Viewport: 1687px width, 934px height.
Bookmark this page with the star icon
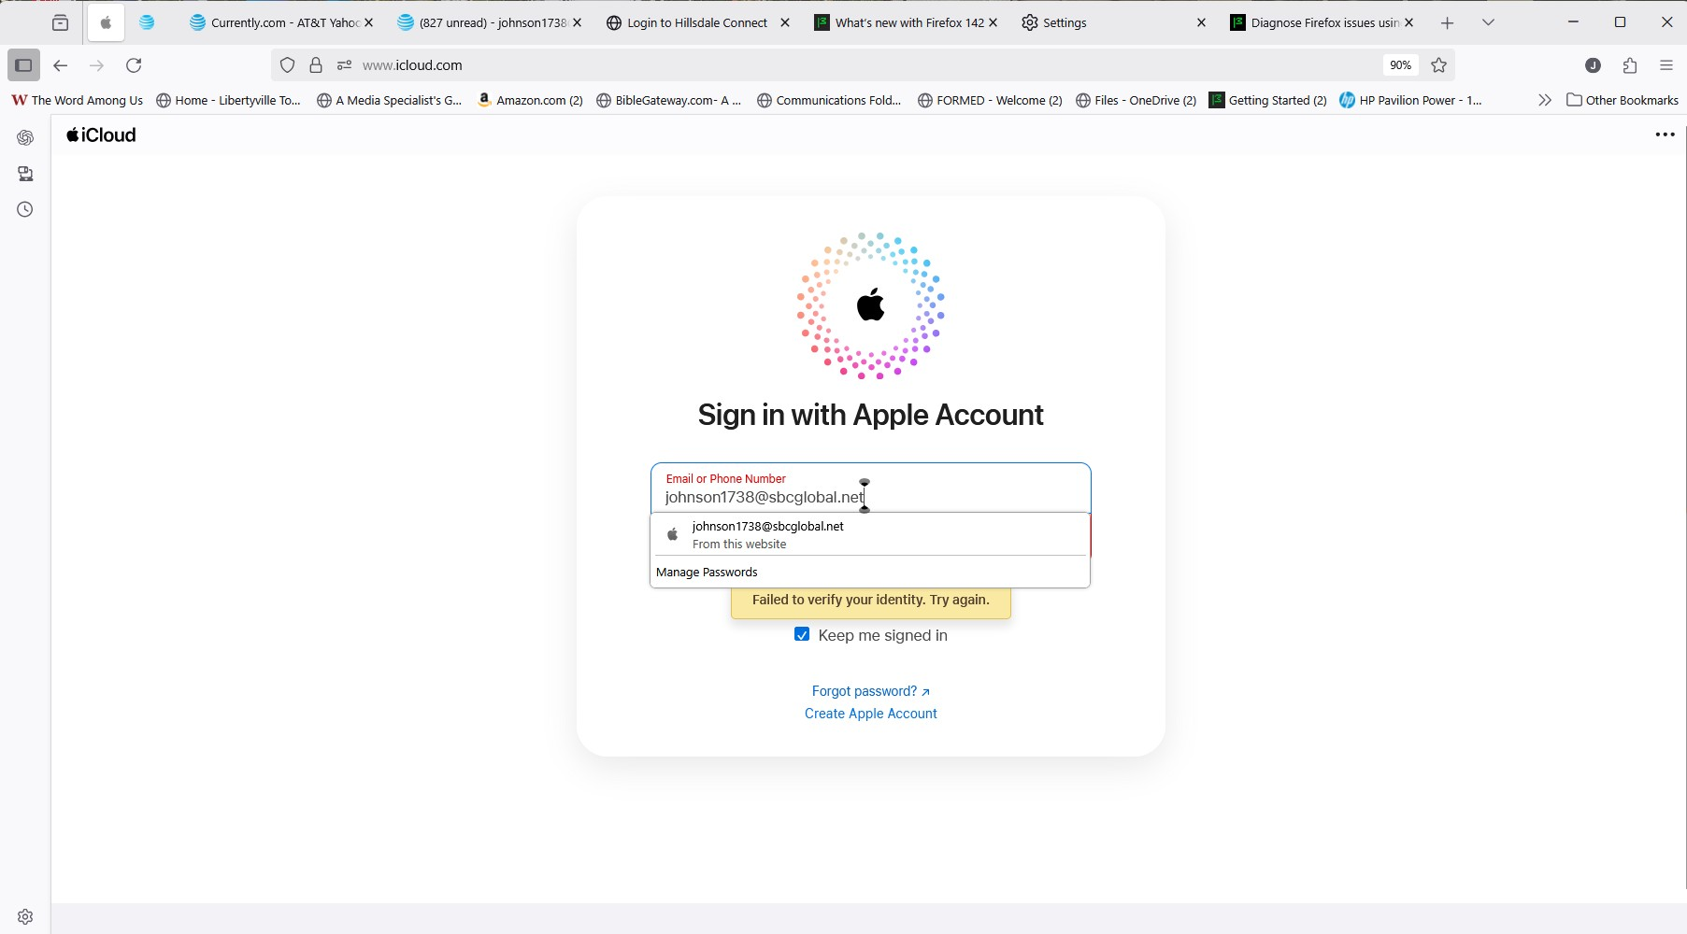coord(1438,65)
